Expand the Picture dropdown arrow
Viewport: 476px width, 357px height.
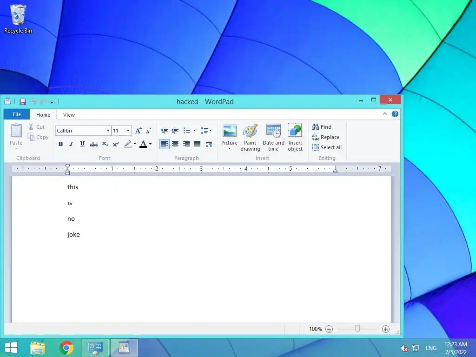click(230, 149)
